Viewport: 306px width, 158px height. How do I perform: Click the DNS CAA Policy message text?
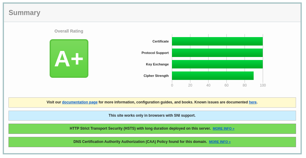140,142
